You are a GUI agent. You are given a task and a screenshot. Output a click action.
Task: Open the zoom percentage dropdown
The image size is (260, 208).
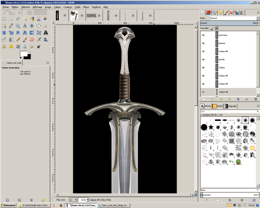(88, 200)
